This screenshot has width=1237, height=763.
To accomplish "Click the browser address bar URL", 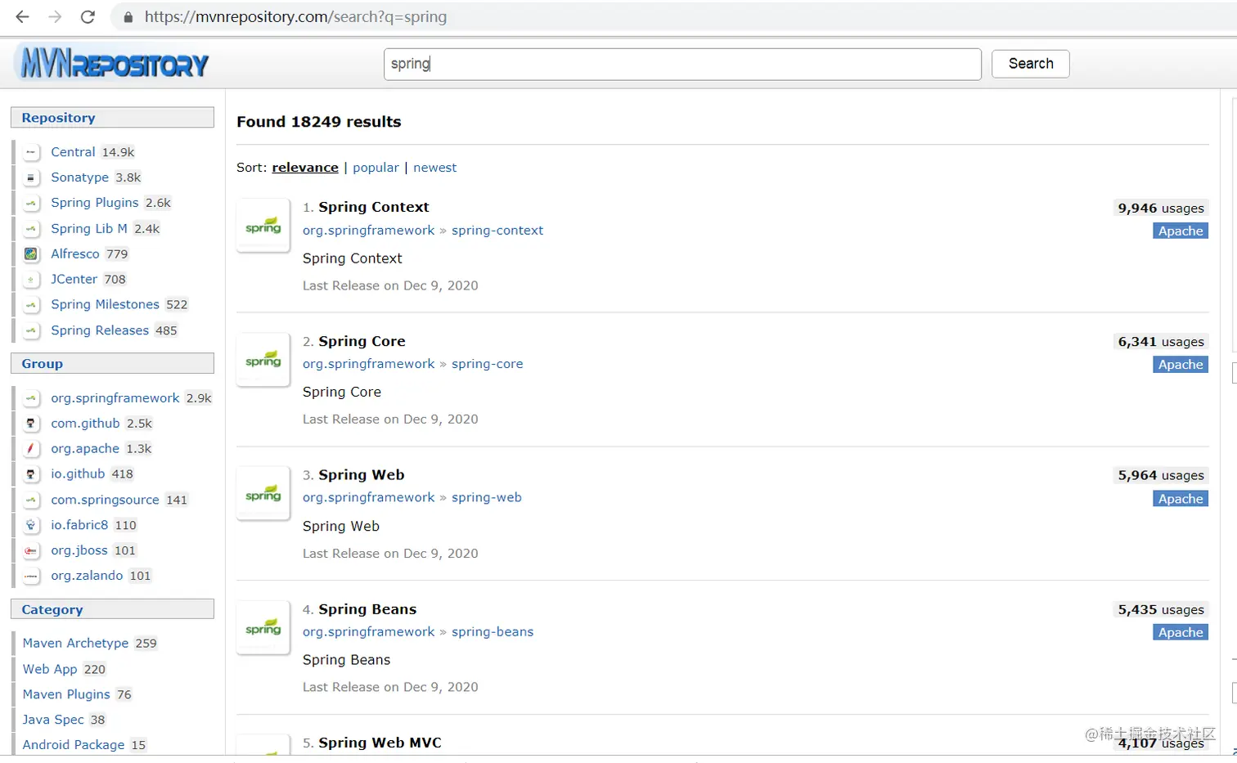I will click(x=295, y=17).
